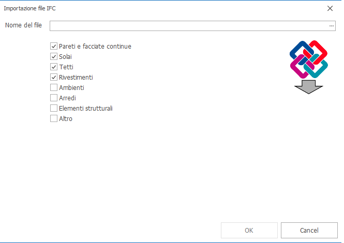This screenshot has width=344, height=243.
Task: Enable the Altro checkbox
Action: click(54, 119)
